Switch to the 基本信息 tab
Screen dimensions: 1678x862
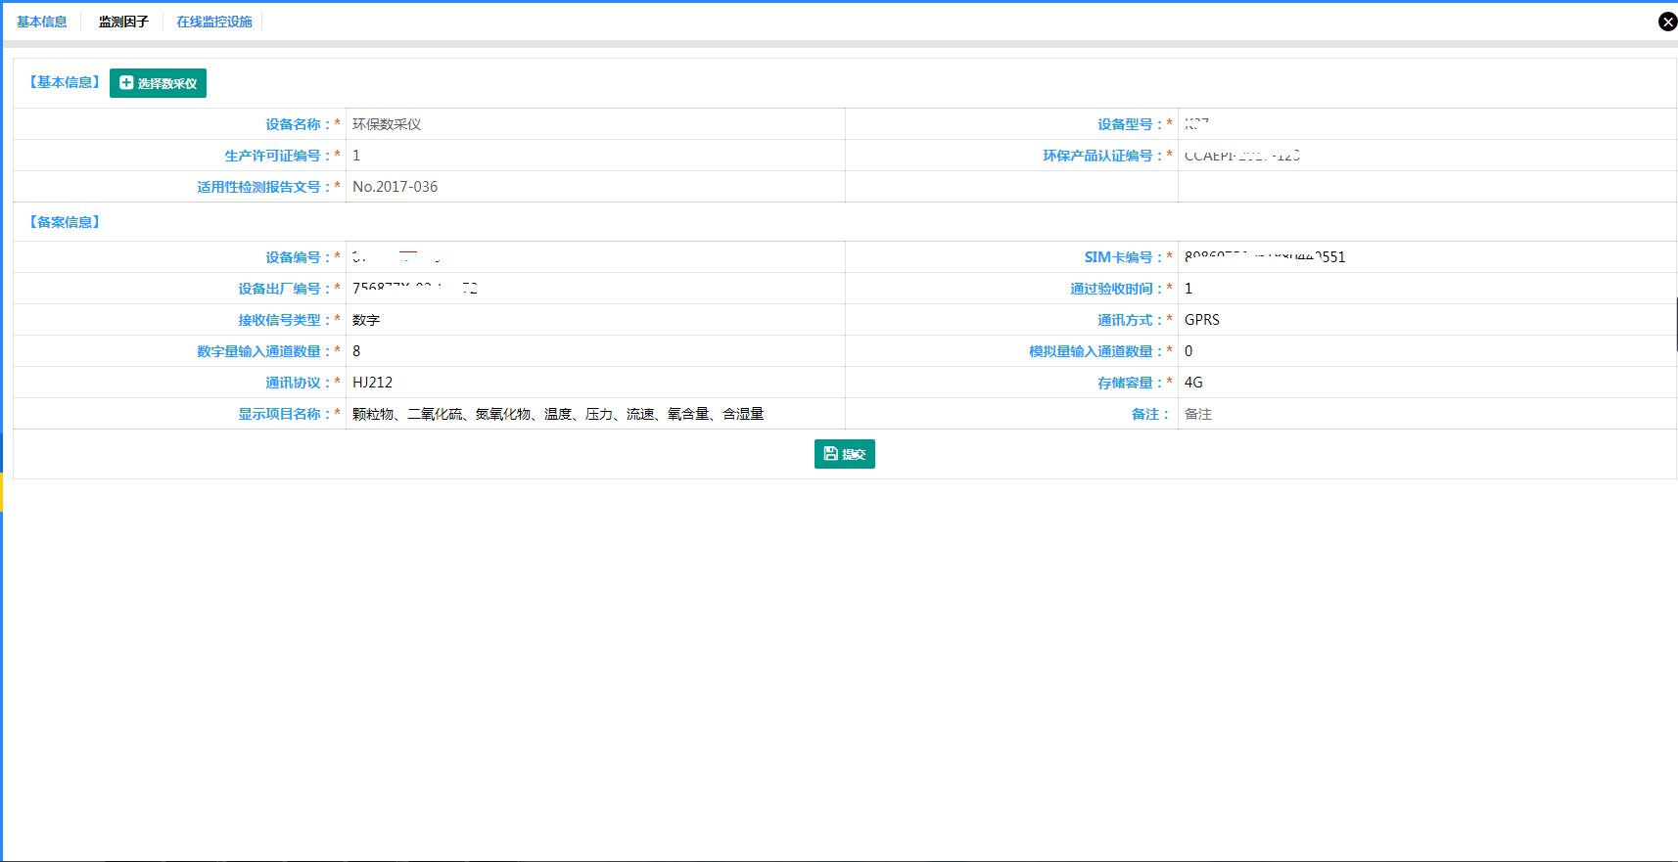[42, 22]
